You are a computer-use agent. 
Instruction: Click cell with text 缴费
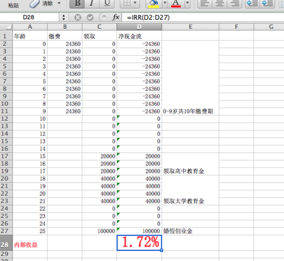tap(65, 36)
